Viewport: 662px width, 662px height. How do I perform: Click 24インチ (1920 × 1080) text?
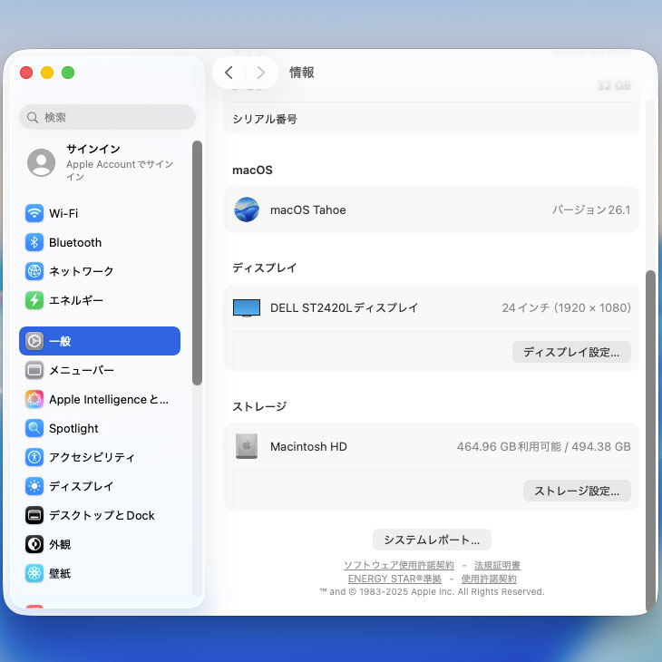click(x=566, y=307)
